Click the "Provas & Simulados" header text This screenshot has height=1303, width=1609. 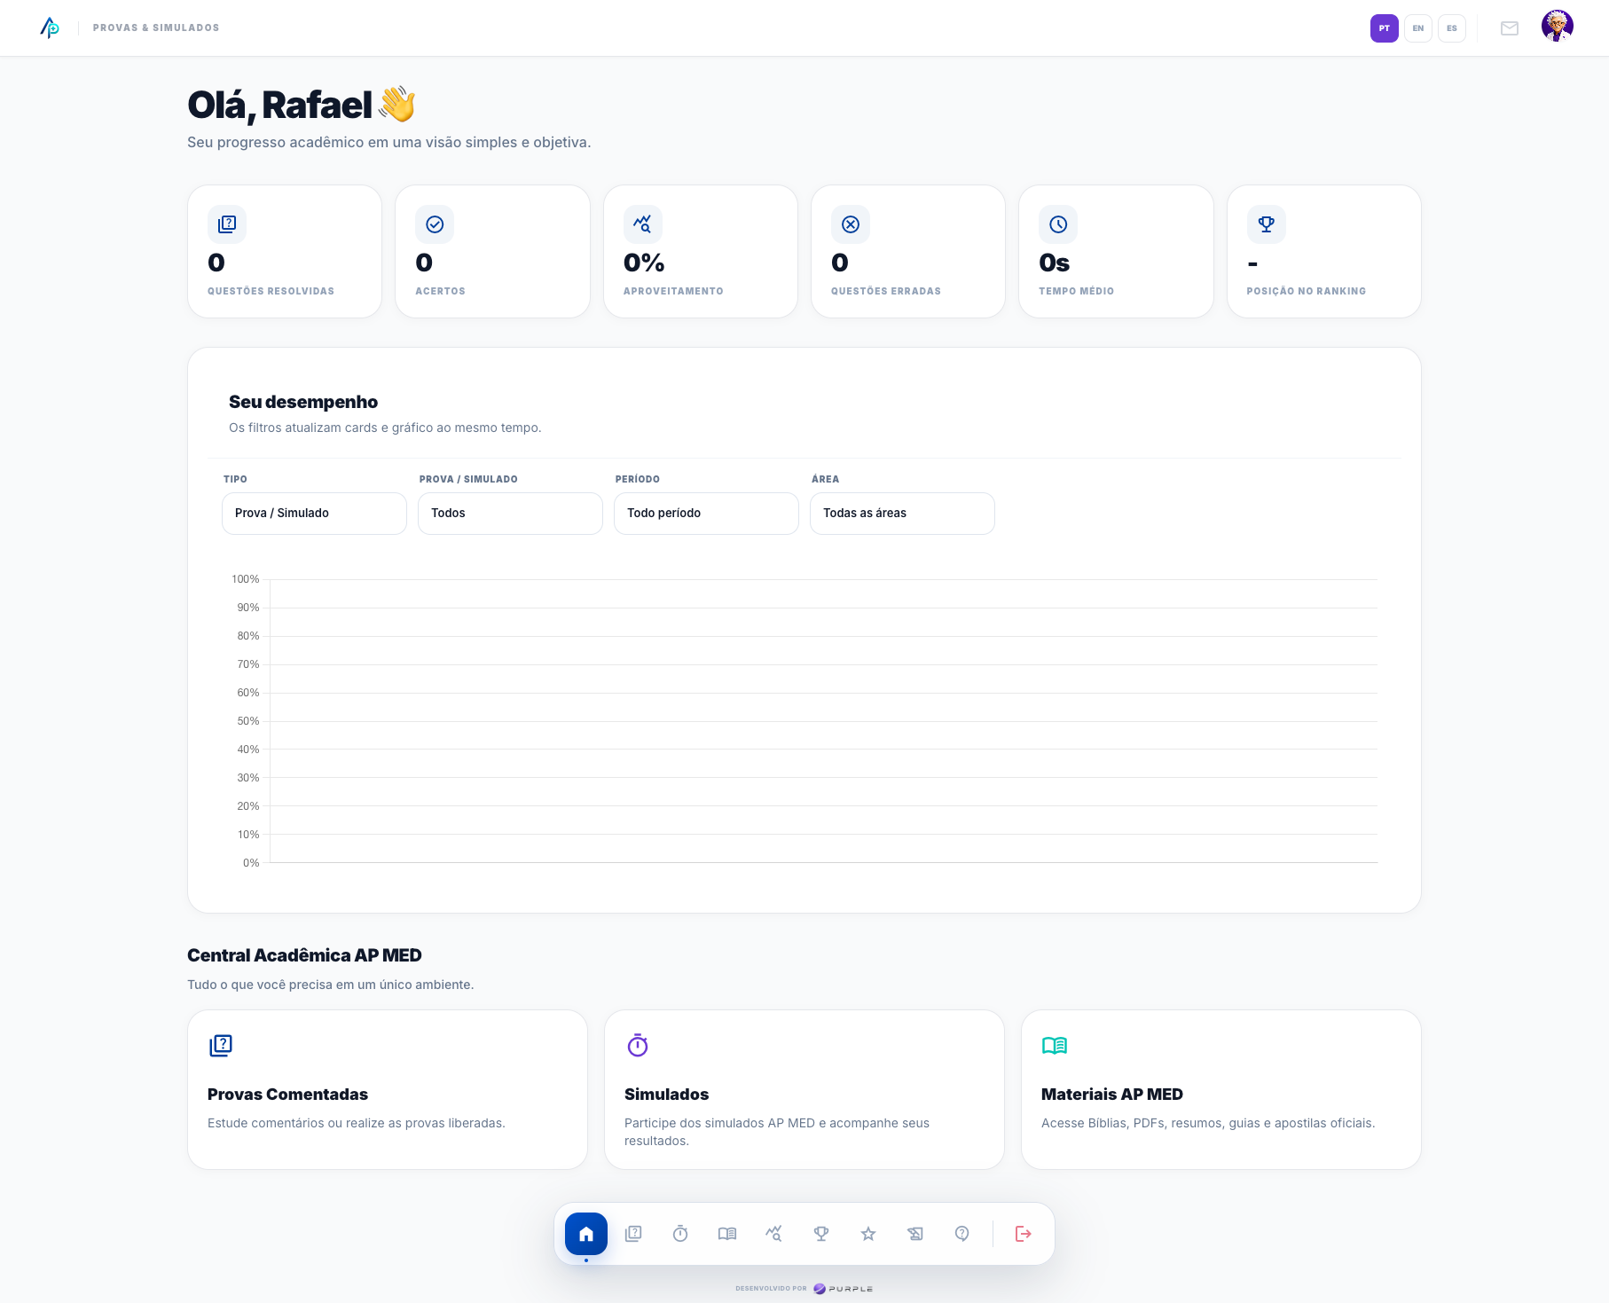click(156, 28)
